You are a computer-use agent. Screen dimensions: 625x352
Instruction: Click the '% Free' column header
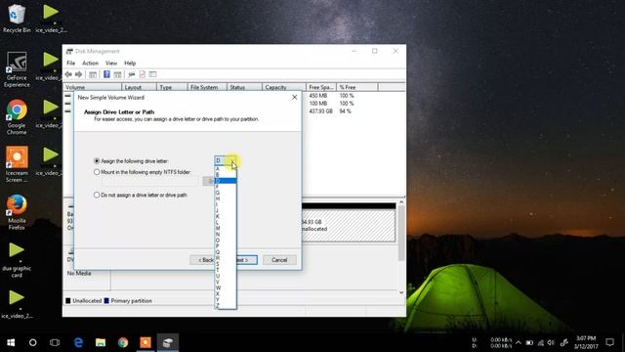coord(357,87)
